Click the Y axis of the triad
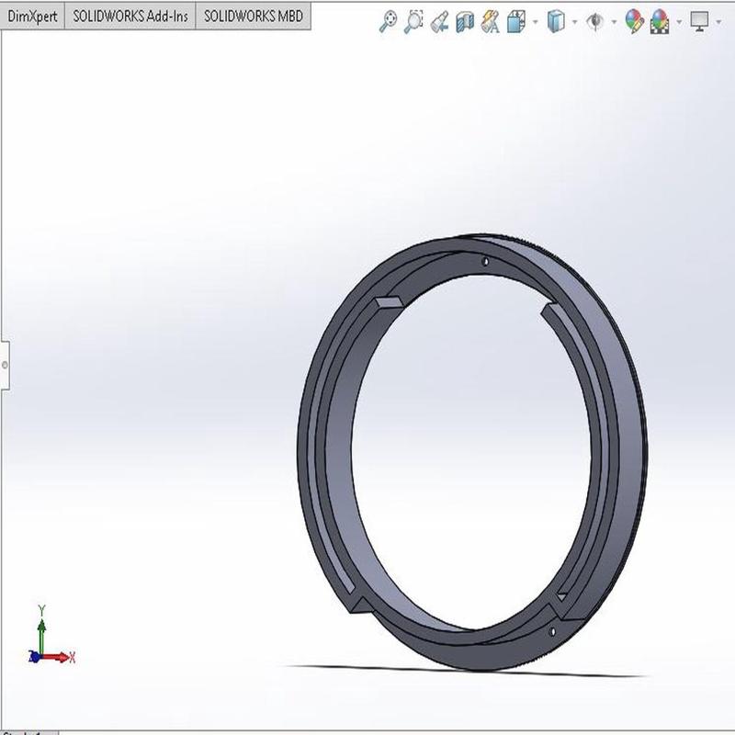The image size is (735, 735). pyautogui.click(x=41, y=628)
